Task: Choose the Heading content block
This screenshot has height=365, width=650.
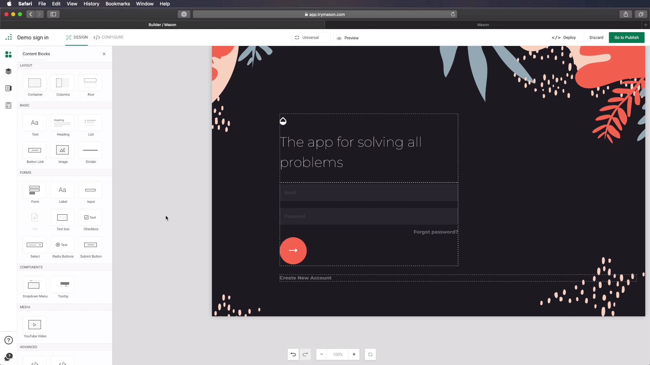Action: point(63,123)
